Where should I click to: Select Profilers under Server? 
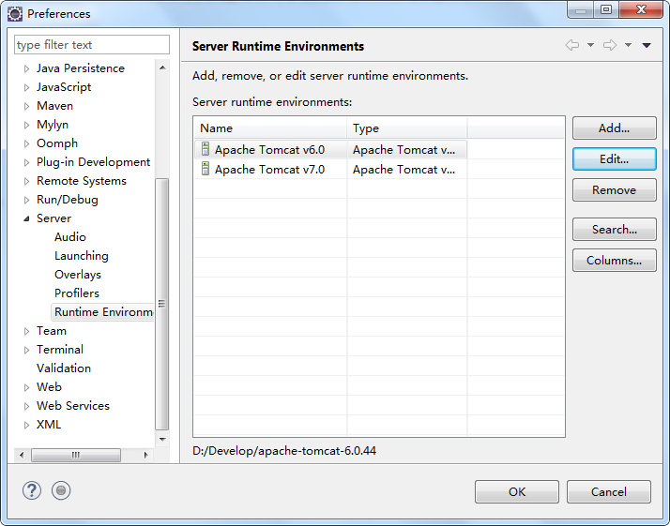coord(77,293)
